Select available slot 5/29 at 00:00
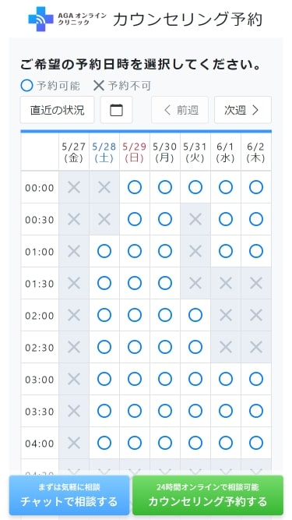Viewport: 292px width, 520px height. tap(135, 187)
